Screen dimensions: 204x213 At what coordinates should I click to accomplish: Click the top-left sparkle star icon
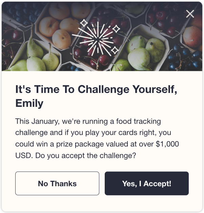click(84, 23)
